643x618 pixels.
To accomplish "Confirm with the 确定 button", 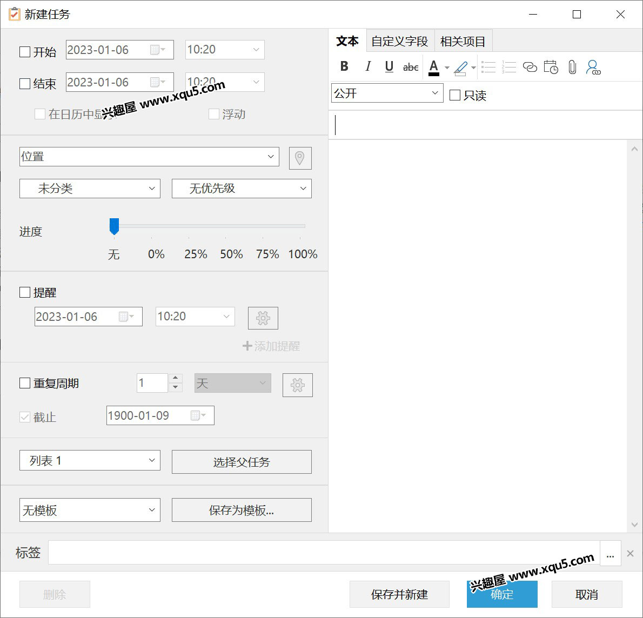I will click(502, 594).
